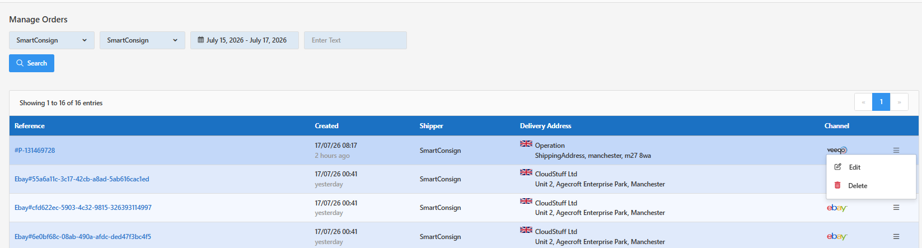Click the Veeqo channel logo
The height and width of the screenshot is (248, 922).
tap(837, 150)
